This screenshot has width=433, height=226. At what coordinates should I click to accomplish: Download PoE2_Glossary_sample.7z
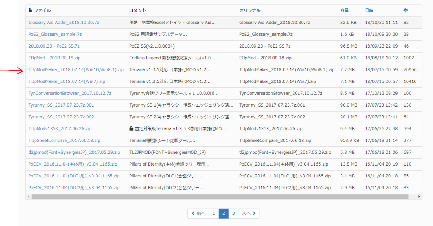55,34
